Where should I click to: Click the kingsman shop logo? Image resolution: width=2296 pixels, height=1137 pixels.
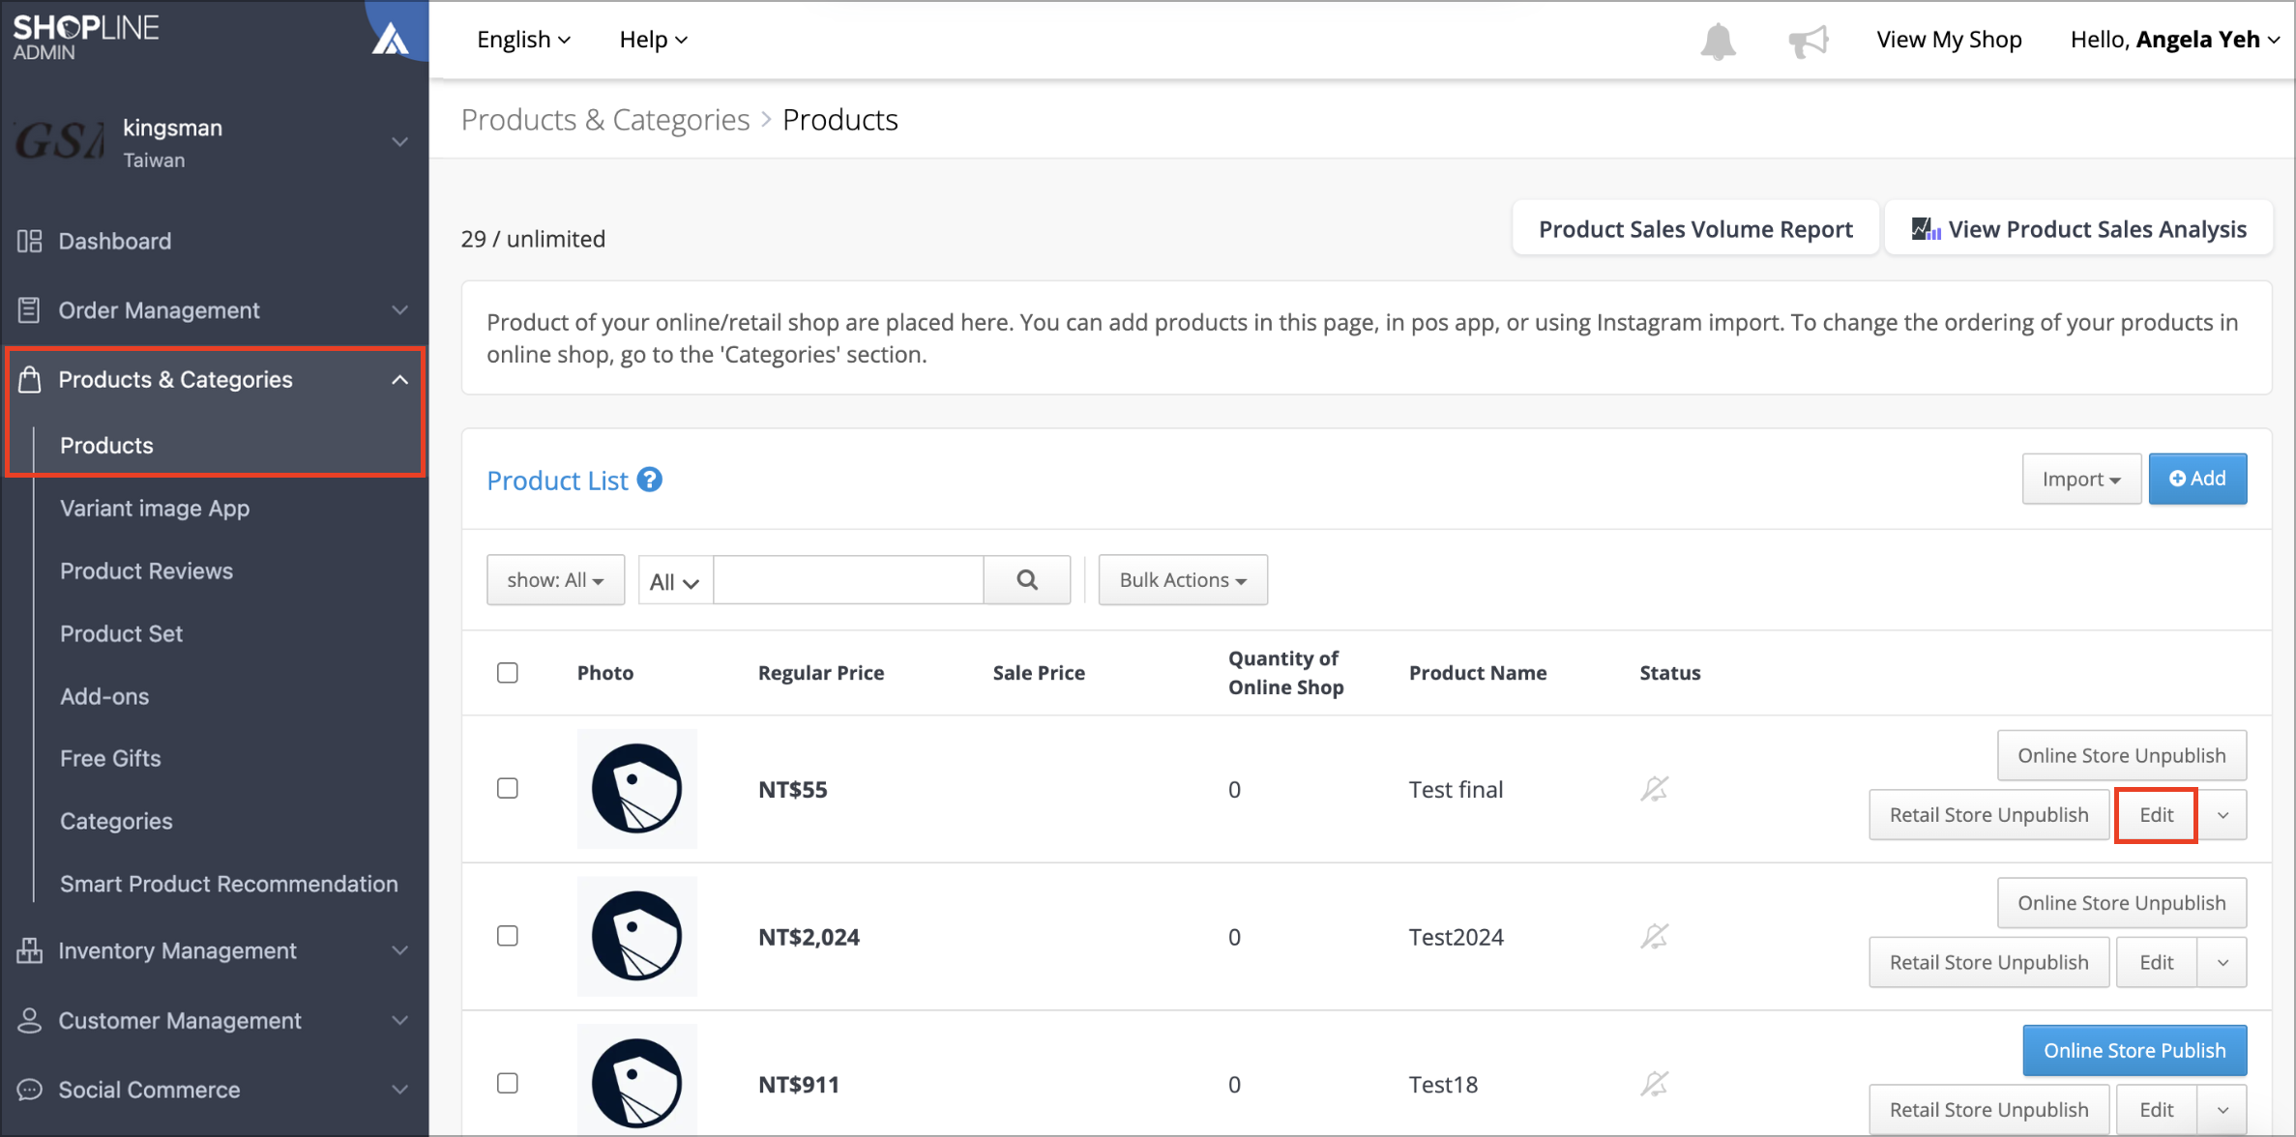click(60, 142)
